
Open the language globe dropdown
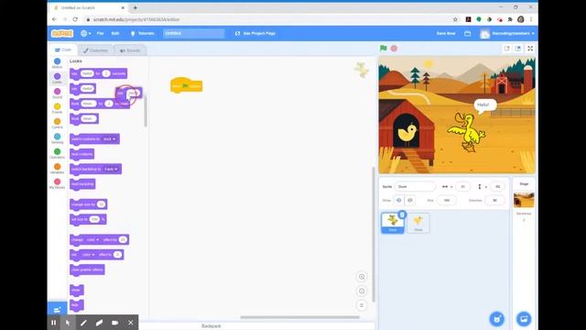pyautogui.click(x=85, y=33)
